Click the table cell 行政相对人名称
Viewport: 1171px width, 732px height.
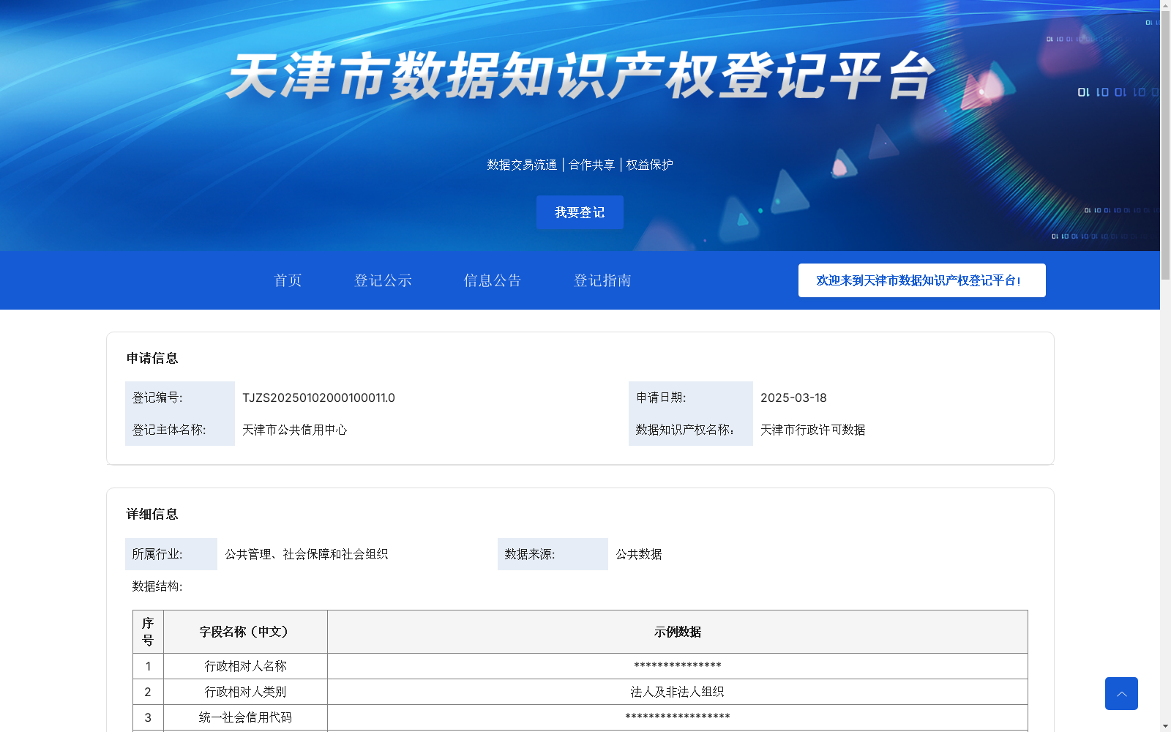tap(245, 666)
